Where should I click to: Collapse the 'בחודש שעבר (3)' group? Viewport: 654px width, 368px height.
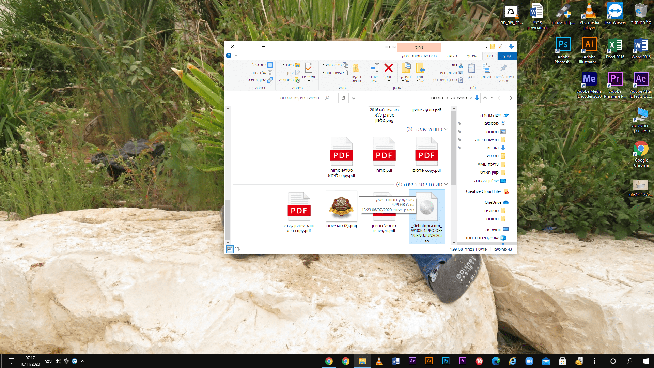pos(446,129)
